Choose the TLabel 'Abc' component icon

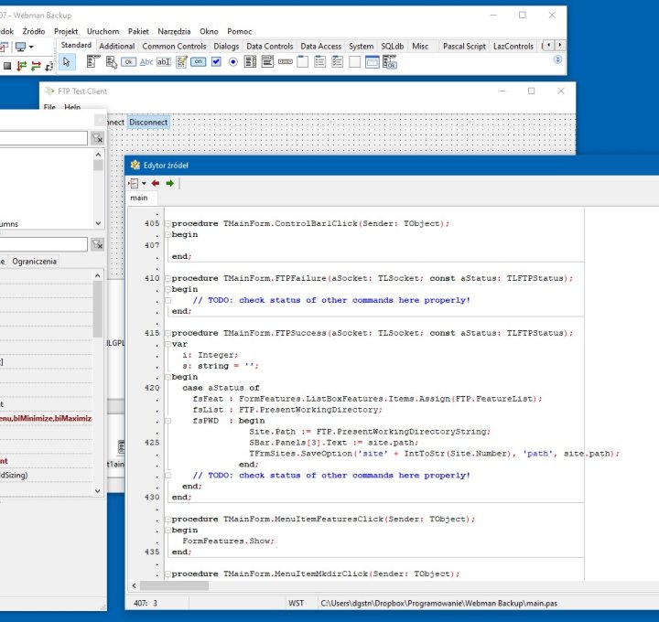coord(146,62)
